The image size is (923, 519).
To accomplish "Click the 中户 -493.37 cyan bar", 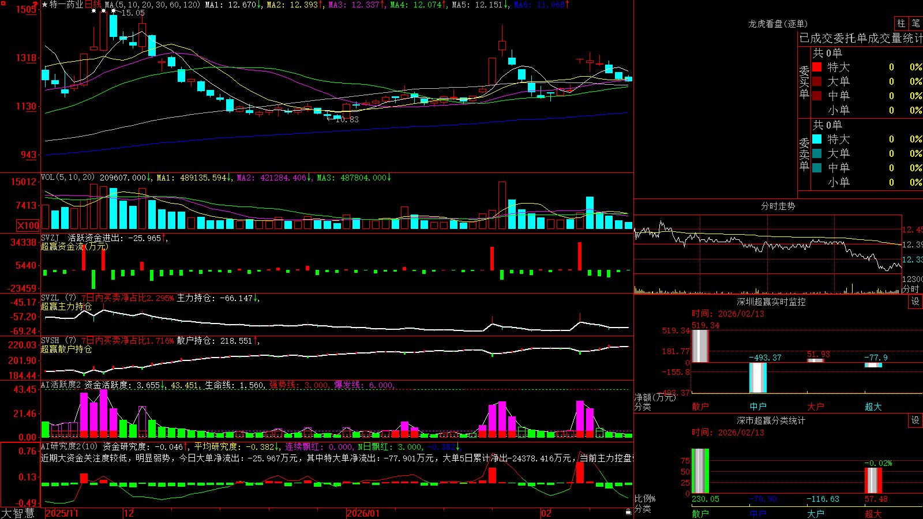I will (758, 378).
